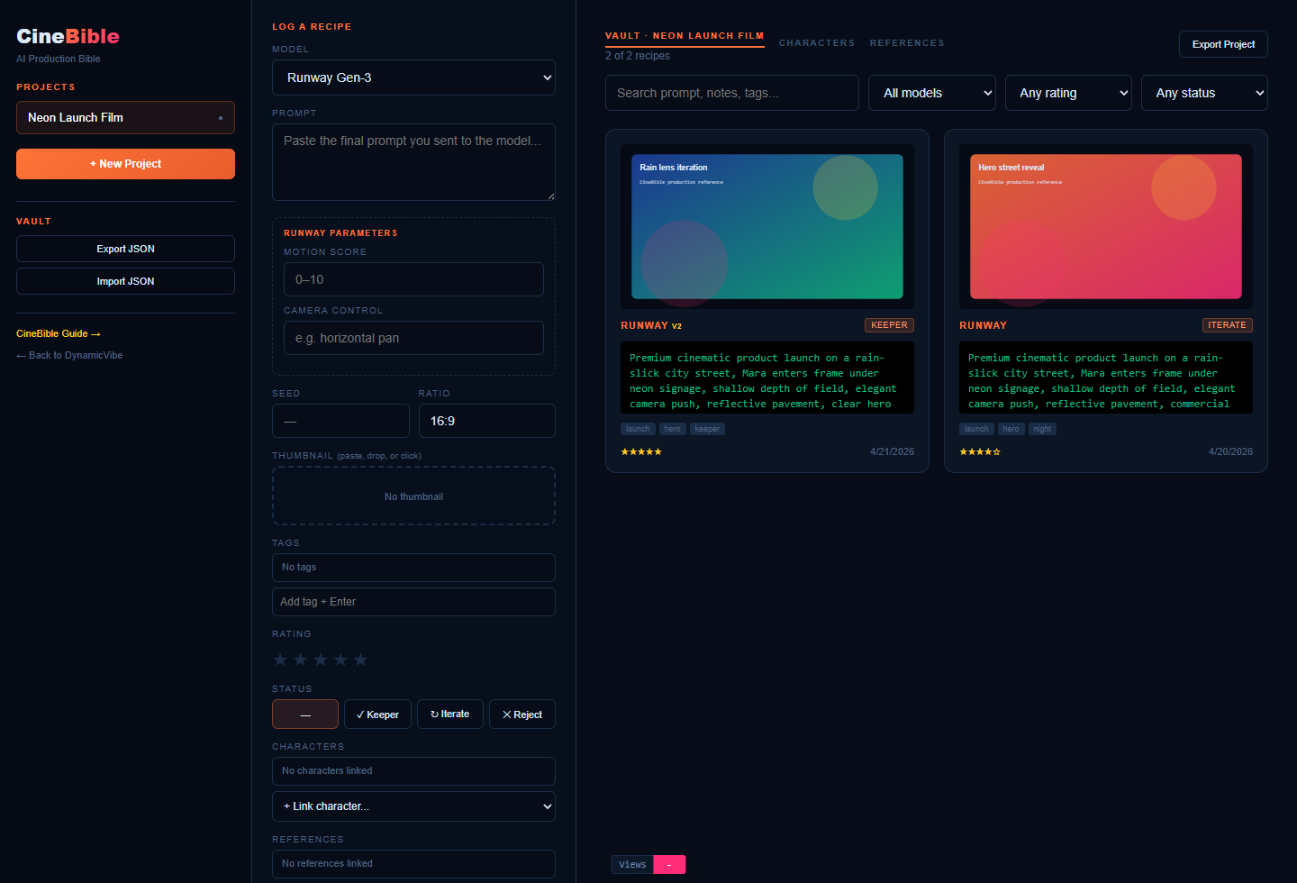
Task: Click the KEEPER status badge
Action: click(x=889, y=325)
